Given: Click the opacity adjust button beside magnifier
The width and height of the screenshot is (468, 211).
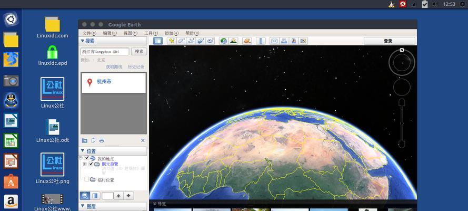Looking at the screenshot, I should pos(95,196).
